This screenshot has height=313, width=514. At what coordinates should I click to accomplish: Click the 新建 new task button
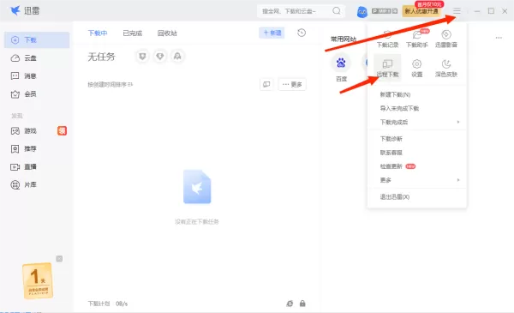pyautogui.click(x=272, y=33)
